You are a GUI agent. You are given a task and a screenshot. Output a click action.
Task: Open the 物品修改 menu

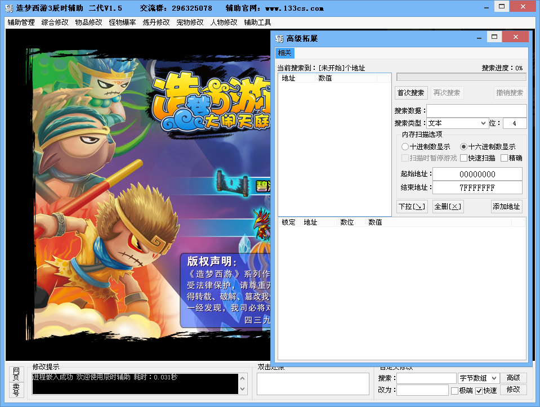(88, 23)
